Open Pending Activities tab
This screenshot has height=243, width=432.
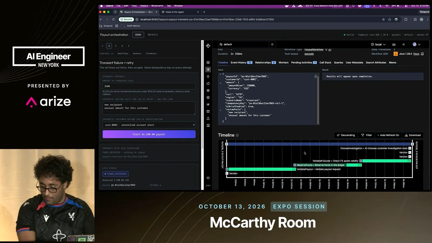[x=304, y=63]
